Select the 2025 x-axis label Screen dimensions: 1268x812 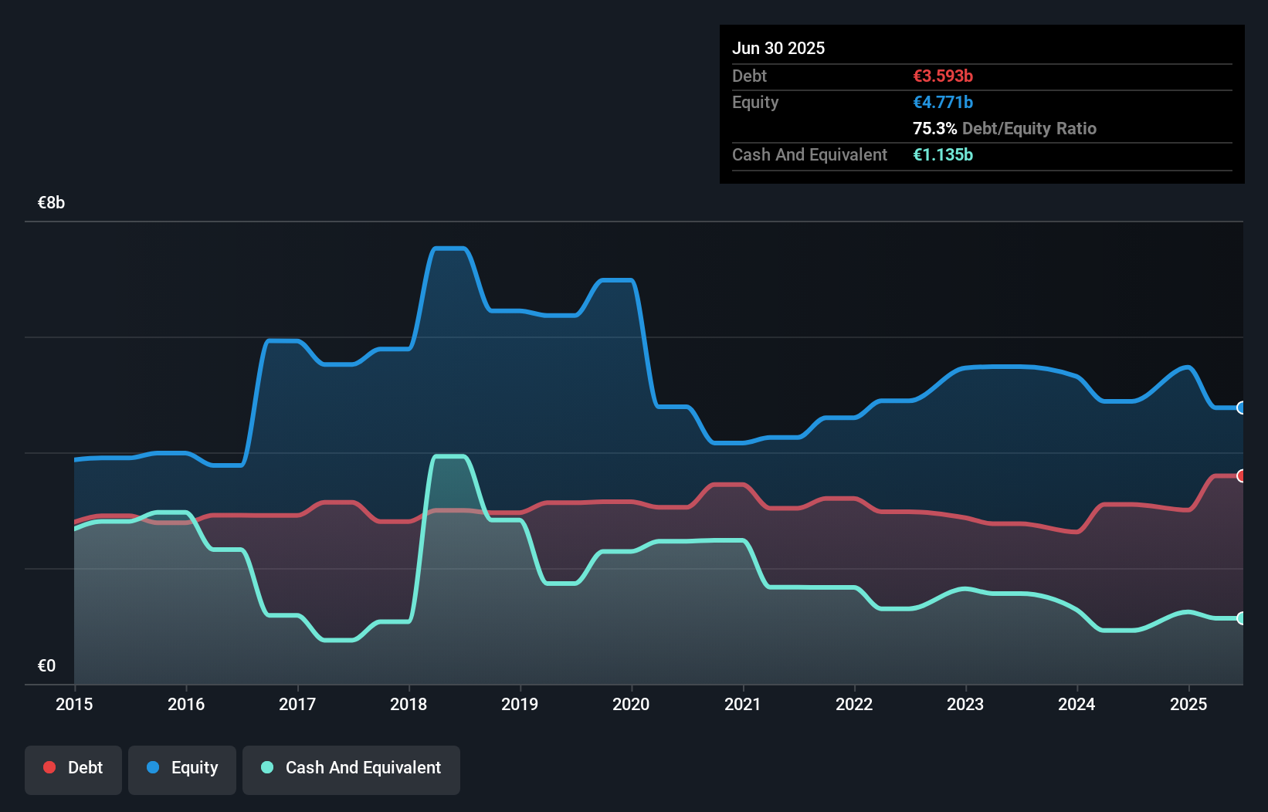[1188, 704]
